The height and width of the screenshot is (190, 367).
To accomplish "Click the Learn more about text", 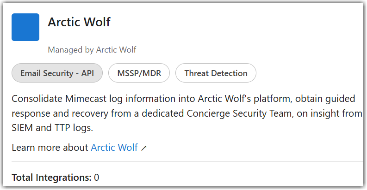I will tap(50, 148).
